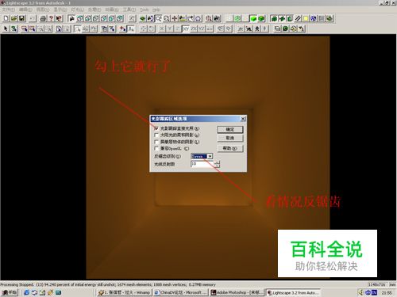Switch to Adobe Photoshop taskbar item

(x=237, y=292)
